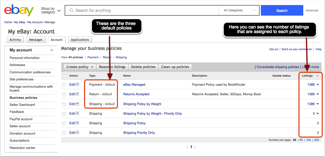Screen dimensions: 325x157
Task: Open Resolution center in sidebar
Action: pyautogui.click(x=22, y=148)
